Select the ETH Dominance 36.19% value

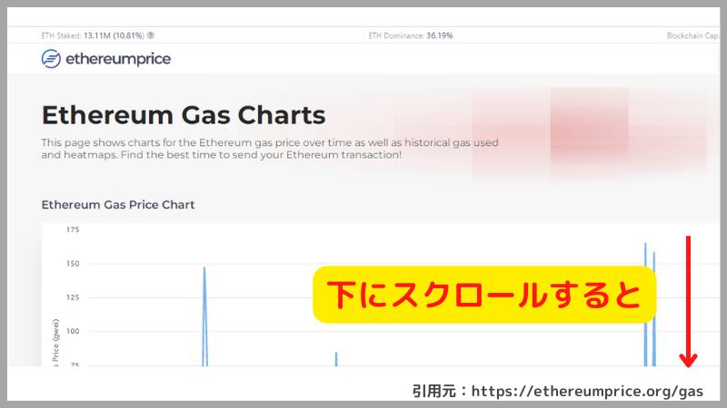click(440, 35)
